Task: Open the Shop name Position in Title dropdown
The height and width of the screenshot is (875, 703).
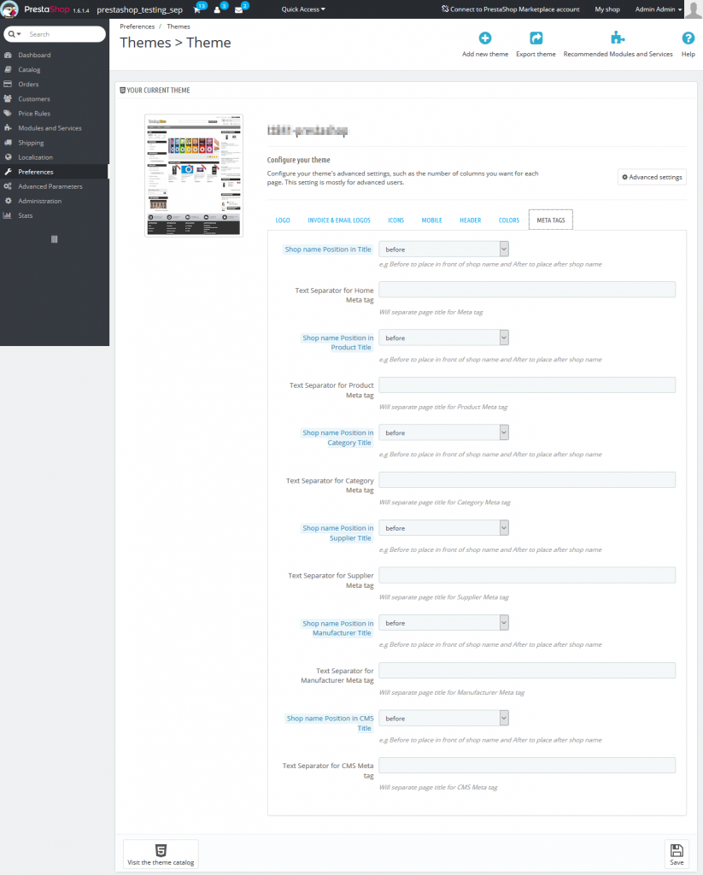Action: pos(443,248)
